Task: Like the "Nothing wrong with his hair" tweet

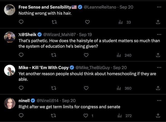Action: (87, 22)
